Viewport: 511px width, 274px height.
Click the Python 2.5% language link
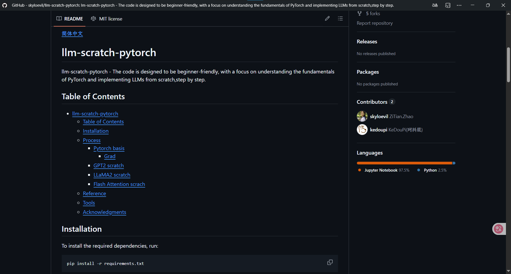click(432, 170)
